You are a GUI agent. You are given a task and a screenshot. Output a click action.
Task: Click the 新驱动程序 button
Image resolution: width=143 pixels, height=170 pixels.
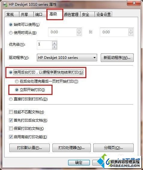(117, 58)
